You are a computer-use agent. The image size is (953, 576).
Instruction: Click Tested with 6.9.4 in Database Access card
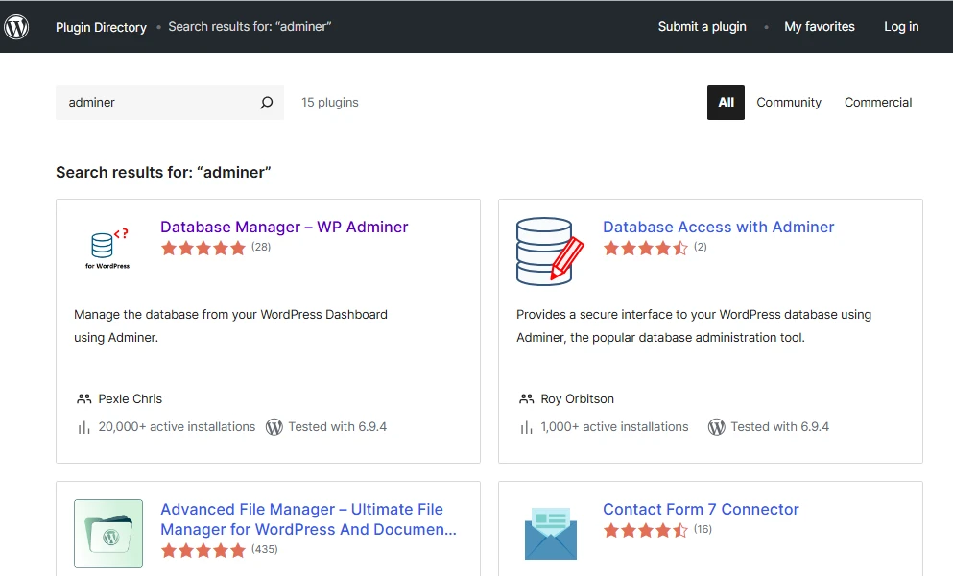pos(780,427)
